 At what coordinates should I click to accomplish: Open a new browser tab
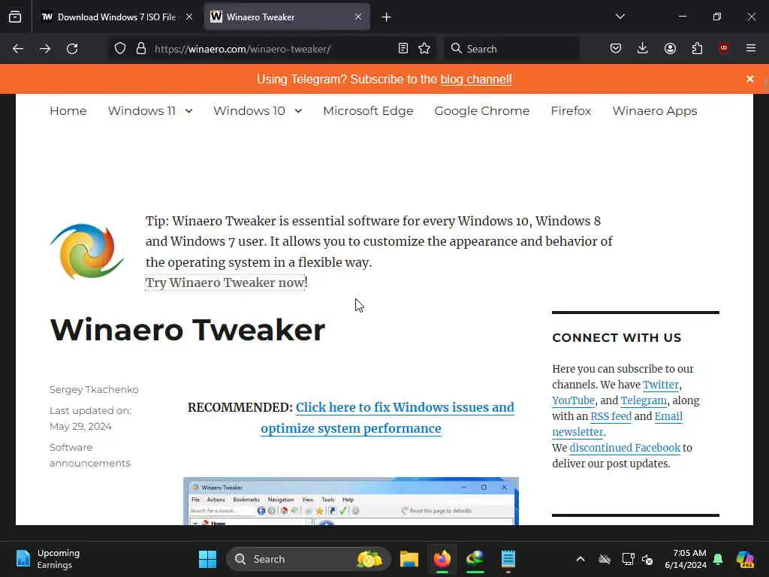[x=387, y=17]
